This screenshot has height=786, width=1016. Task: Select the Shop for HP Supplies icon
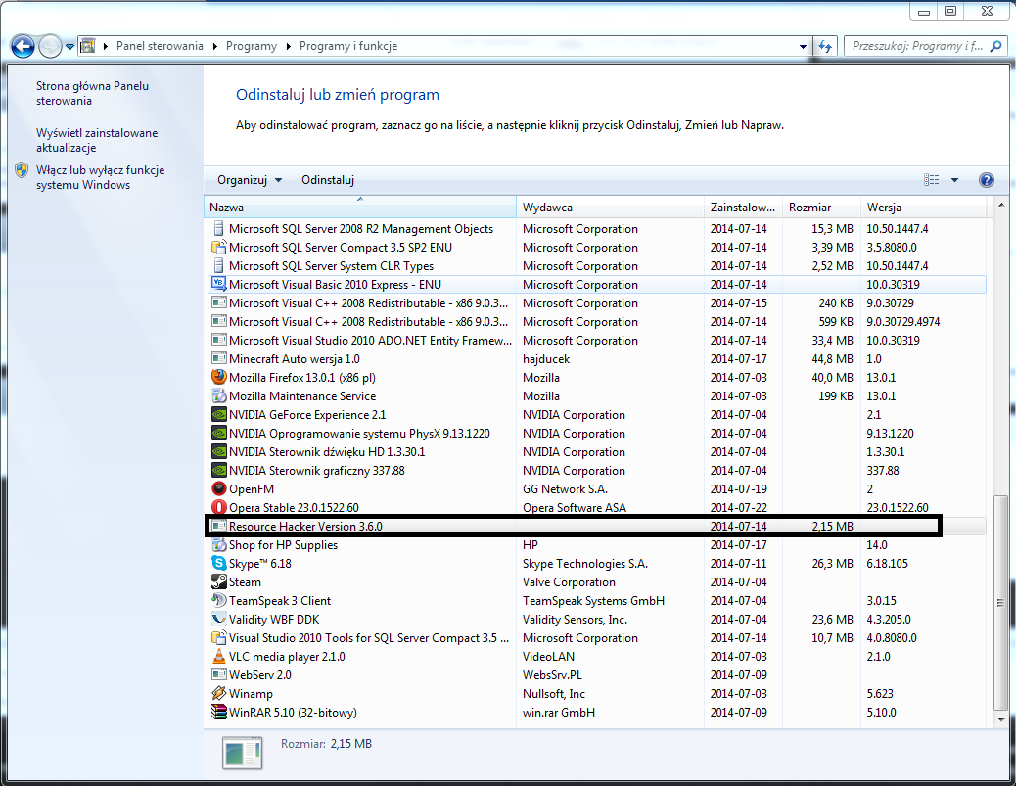[219, 545]
